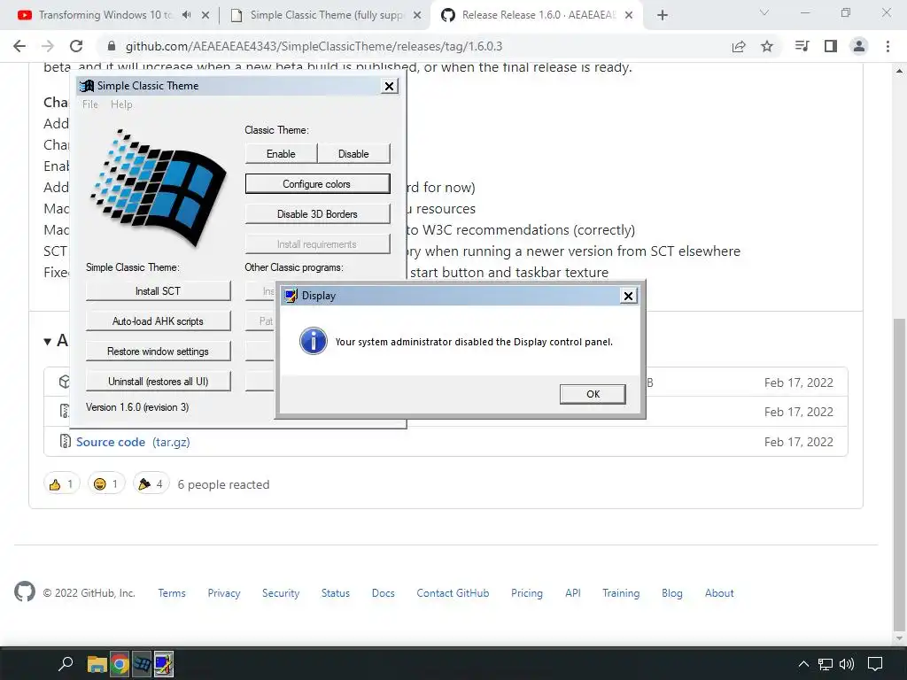Viewport: 907px width, 680px height.
Task: Click the Configure colors button
Action: click(x=317, y=184)
